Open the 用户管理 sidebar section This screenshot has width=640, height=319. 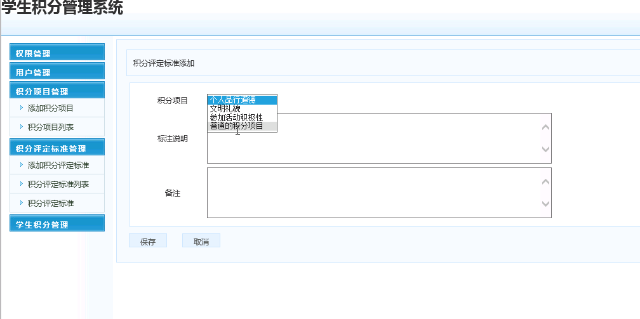(x=57, y=71)
